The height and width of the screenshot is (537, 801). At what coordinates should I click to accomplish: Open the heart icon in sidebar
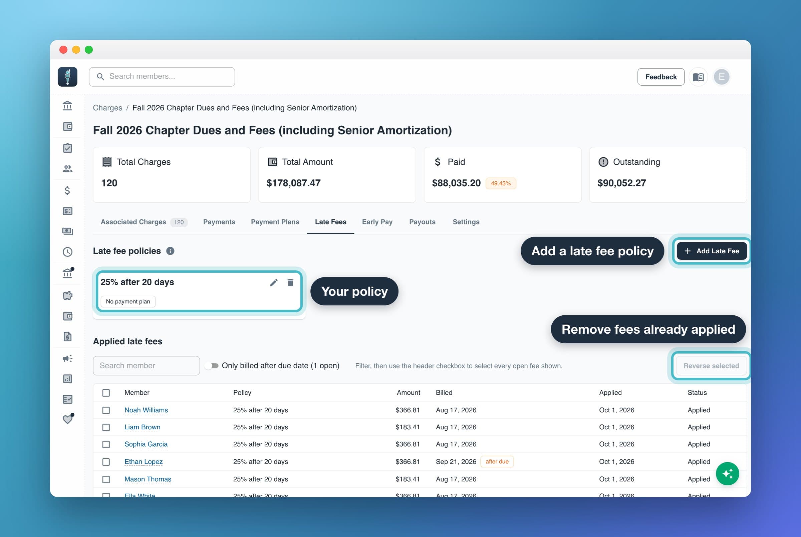(67, 419)
